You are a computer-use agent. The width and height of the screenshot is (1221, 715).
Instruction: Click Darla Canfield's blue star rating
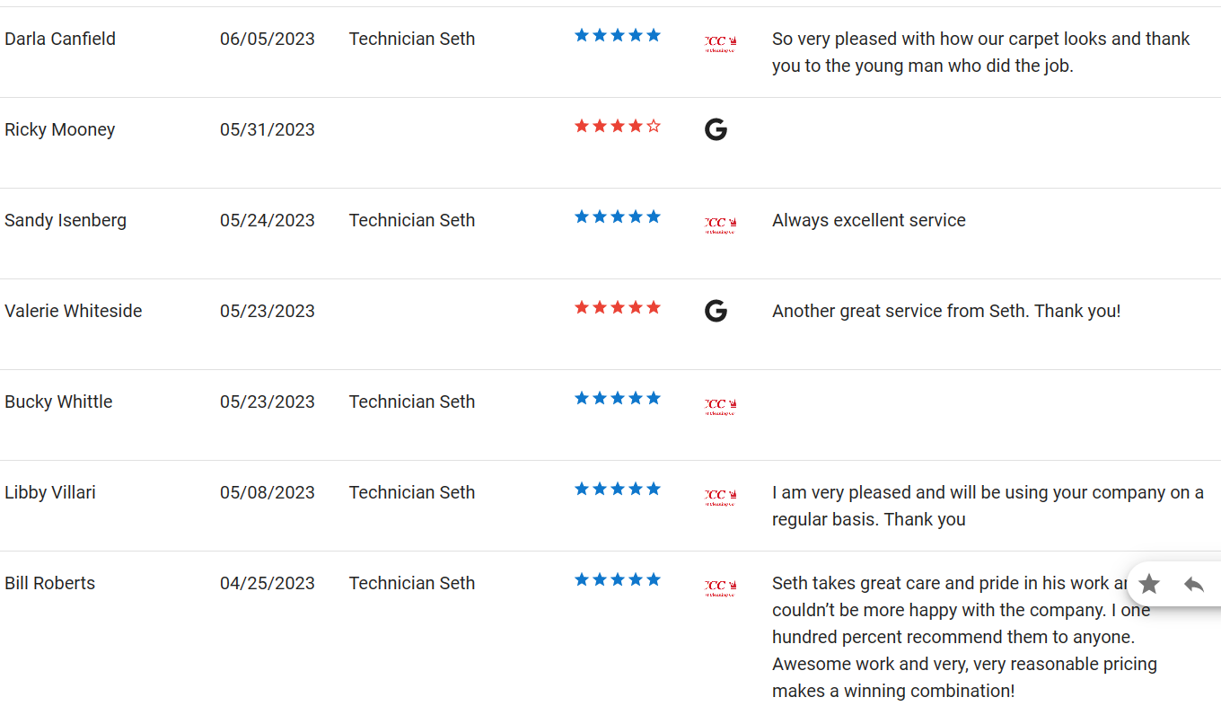[x=618, y=35]
